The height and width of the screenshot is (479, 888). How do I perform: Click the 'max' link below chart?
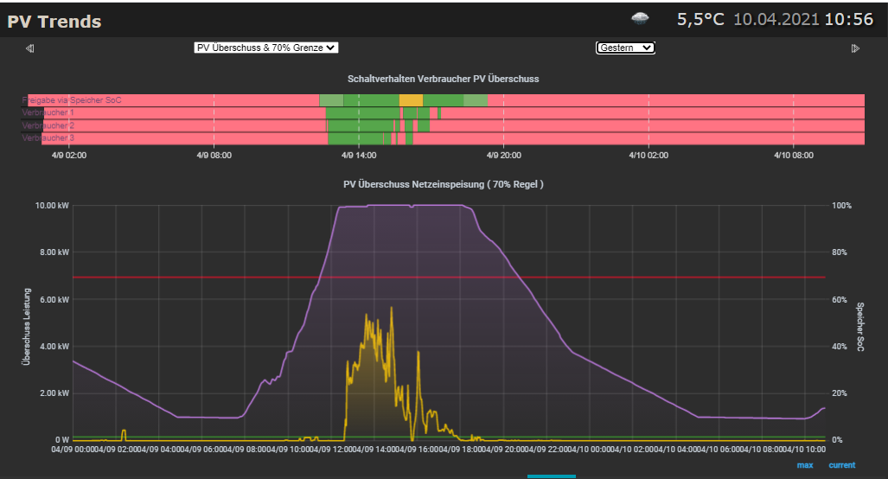pyautogui.click(x=805, y=465)
